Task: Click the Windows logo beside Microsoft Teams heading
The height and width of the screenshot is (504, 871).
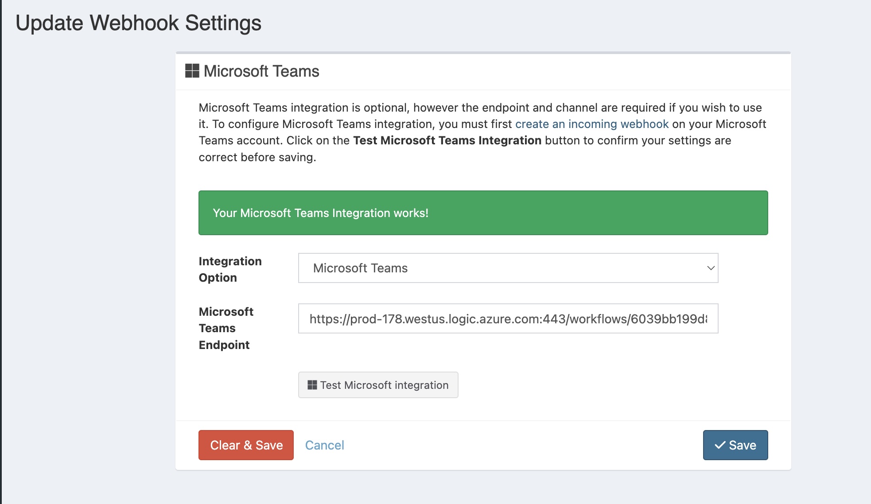Action: point(192,71)
